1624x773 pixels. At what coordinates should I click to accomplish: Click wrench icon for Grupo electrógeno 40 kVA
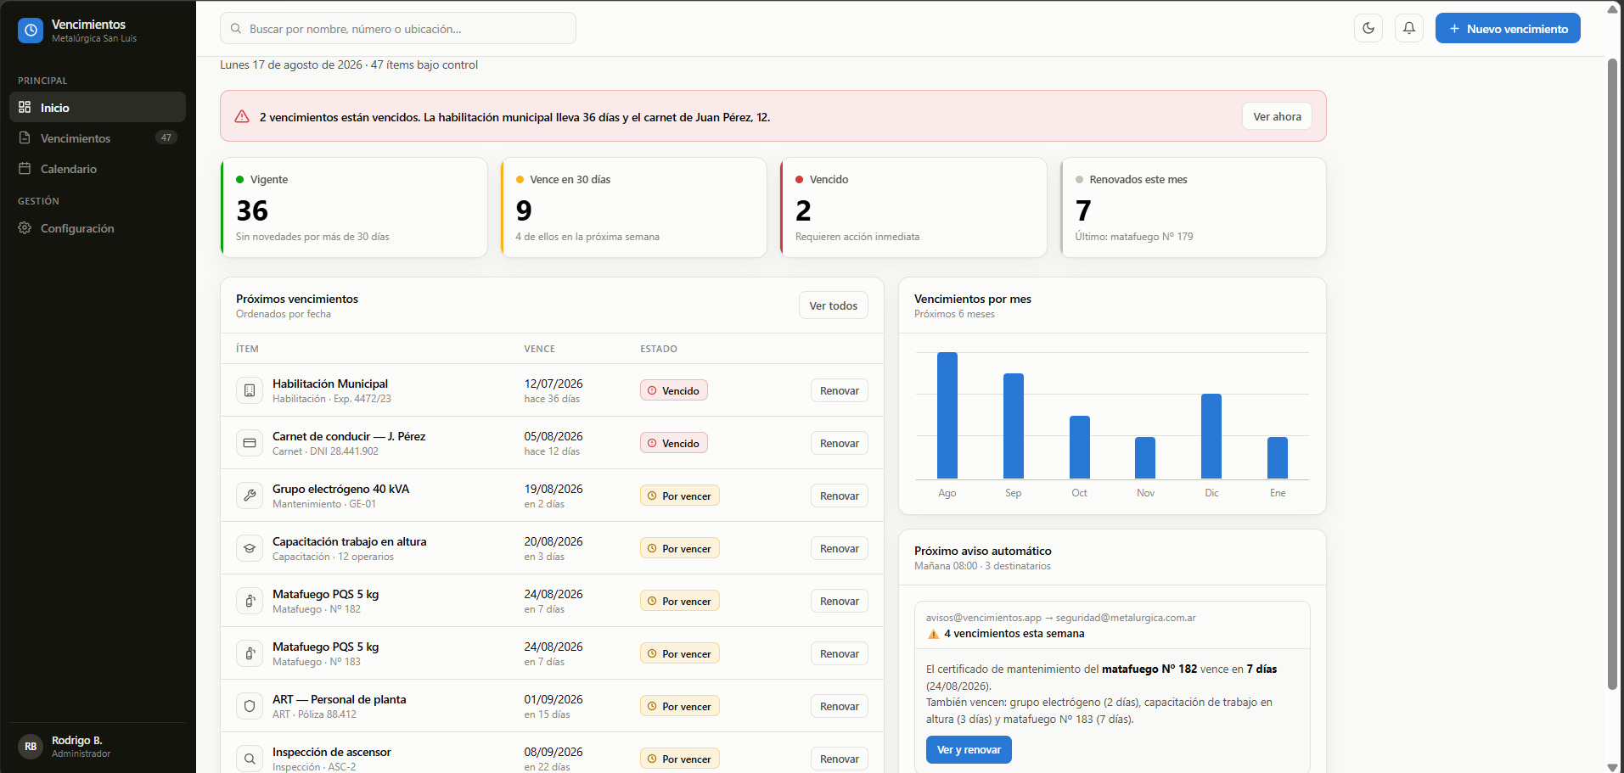coord(250,496)
